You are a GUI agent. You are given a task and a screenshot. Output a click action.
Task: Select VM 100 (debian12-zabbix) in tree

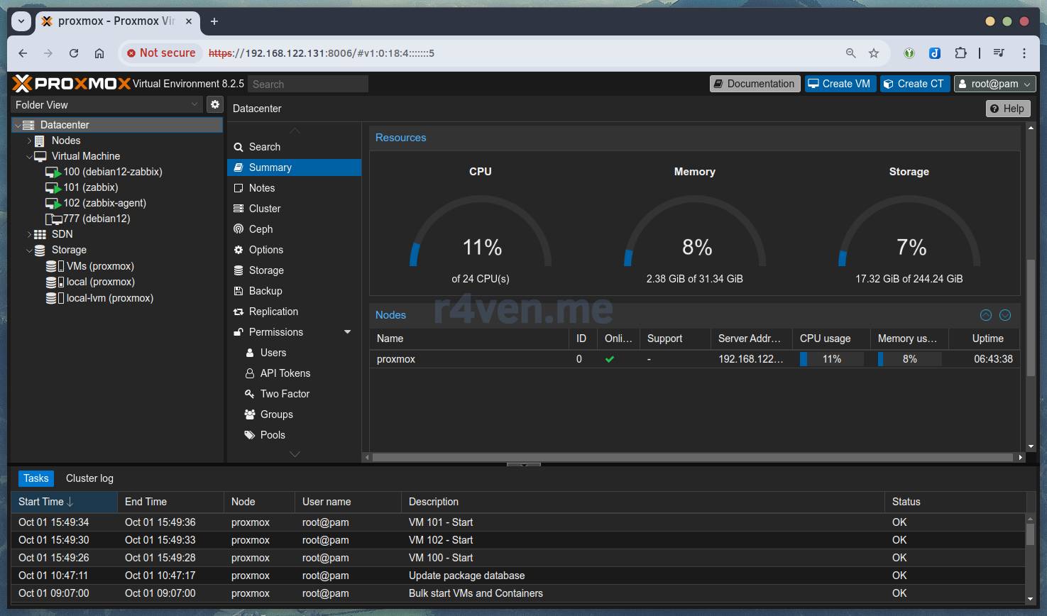click(x=112, y=172)
